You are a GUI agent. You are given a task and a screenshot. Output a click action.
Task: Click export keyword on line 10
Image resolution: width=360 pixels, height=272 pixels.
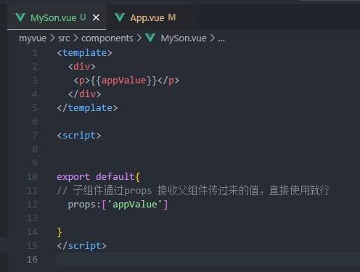[x=73, y=177]
